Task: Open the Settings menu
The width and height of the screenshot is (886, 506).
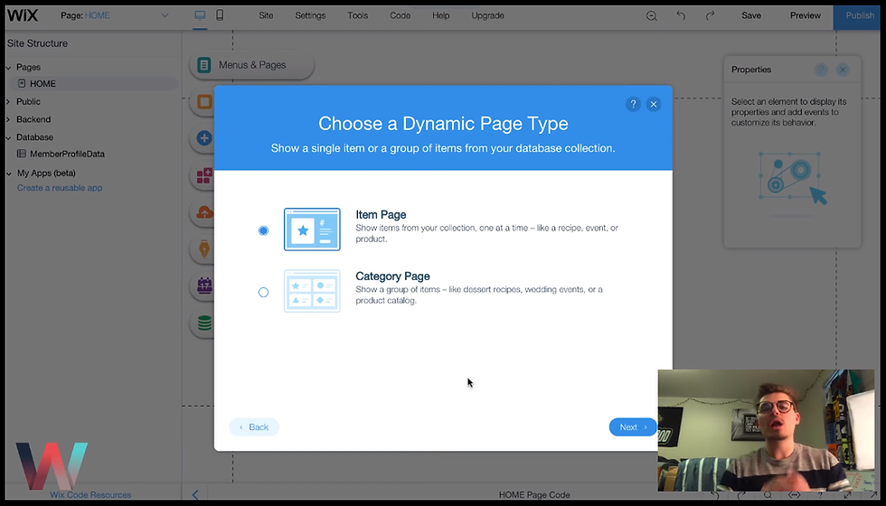Action: (310, 15)
